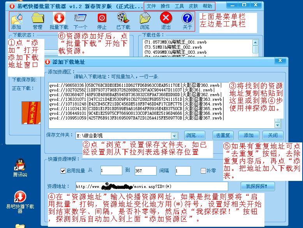Click the 添加 button in the dialog
The image size is (303, 228).
tap(248, 135)
